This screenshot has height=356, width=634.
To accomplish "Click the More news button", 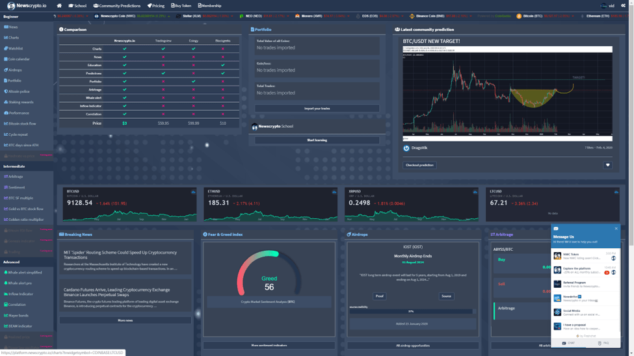I will [x=125, y=320].
